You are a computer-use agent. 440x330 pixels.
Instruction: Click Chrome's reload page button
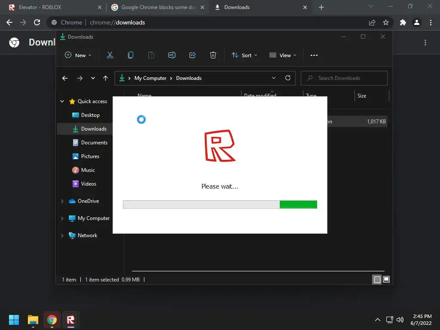coord(37,22)
